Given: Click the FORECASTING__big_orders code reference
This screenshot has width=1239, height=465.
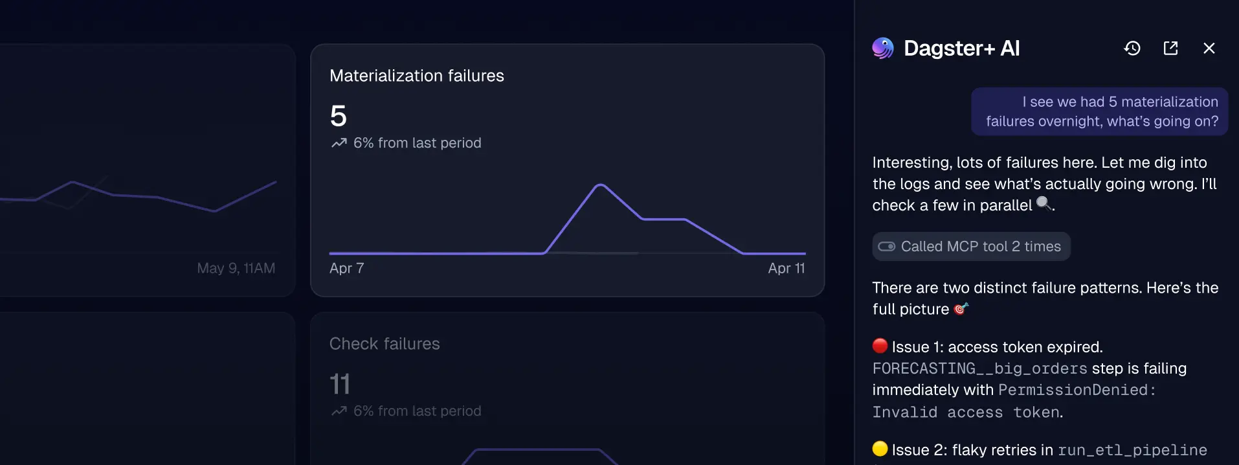Looking at the screenshot, I should [x=979, y=369].
